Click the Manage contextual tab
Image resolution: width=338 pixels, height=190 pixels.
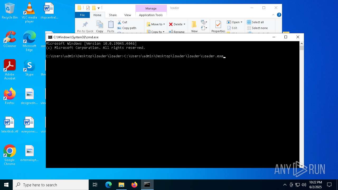tap(151, 8)
